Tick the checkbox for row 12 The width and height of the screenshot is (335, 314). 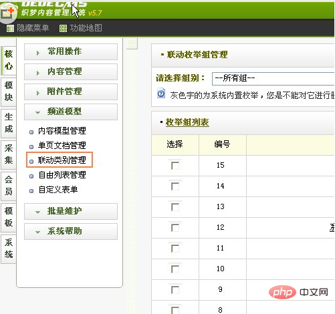click(175, 228)
